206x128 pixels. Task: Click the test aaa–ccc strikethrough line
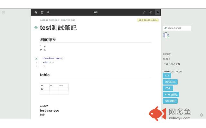[x=49, y=111]
